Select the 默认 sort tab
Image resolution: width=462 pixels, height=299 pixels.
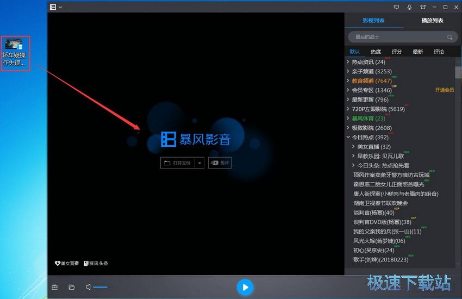[355, 52]
